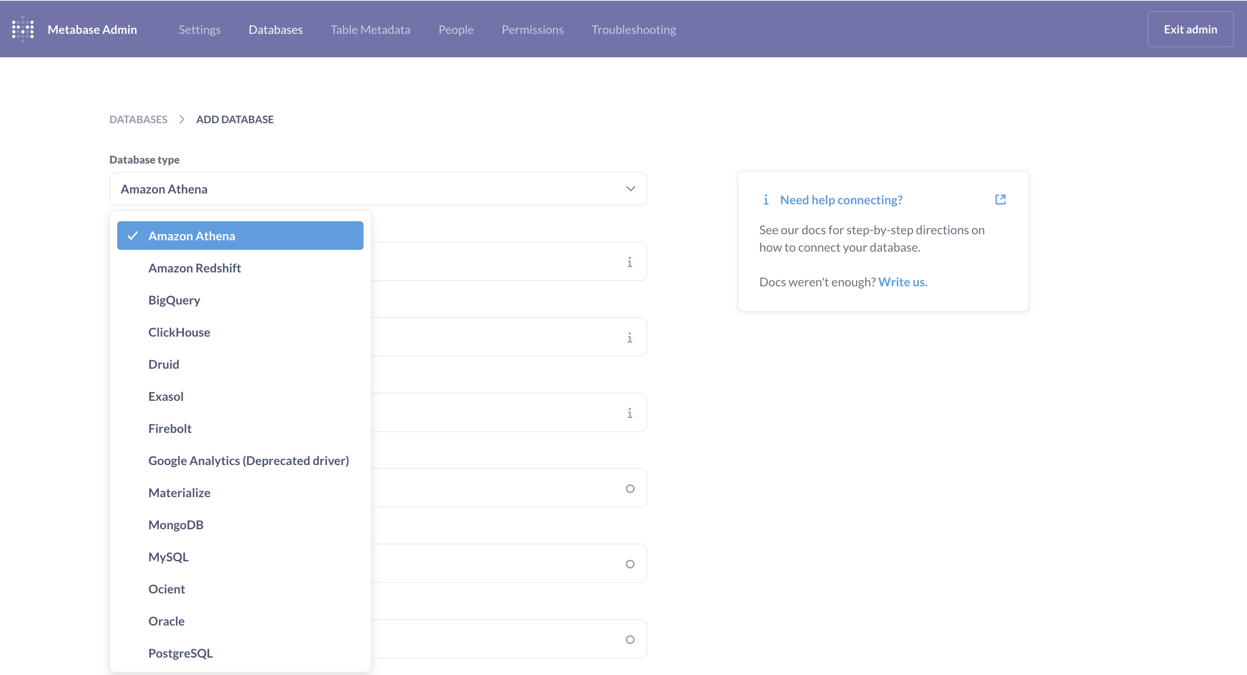Open the Need help connecting link
This screenshot has height=675, width=1247.
pos(841,200)
